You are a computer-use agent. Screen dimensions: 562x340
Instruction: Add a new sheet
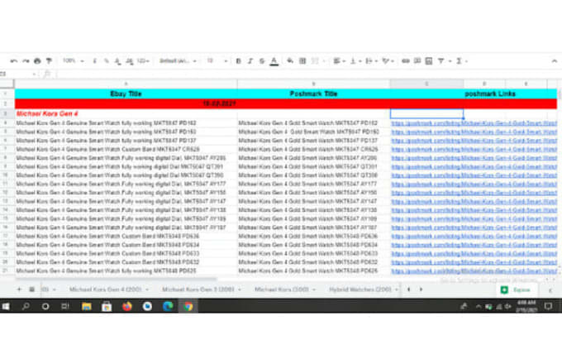tap(19, 290)
